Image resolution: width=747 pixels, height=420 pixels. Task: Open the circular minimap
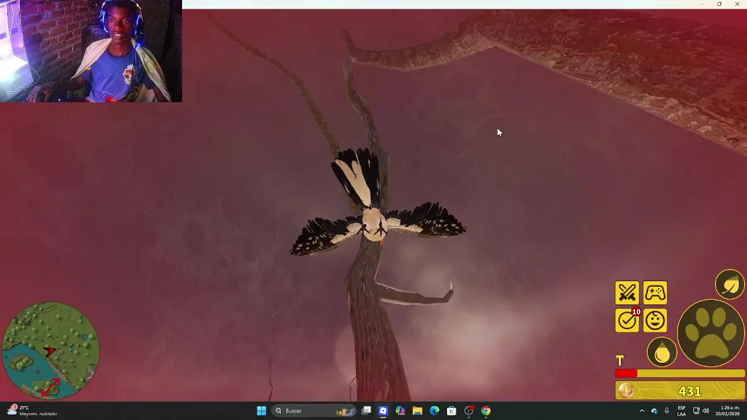point(50,350)
